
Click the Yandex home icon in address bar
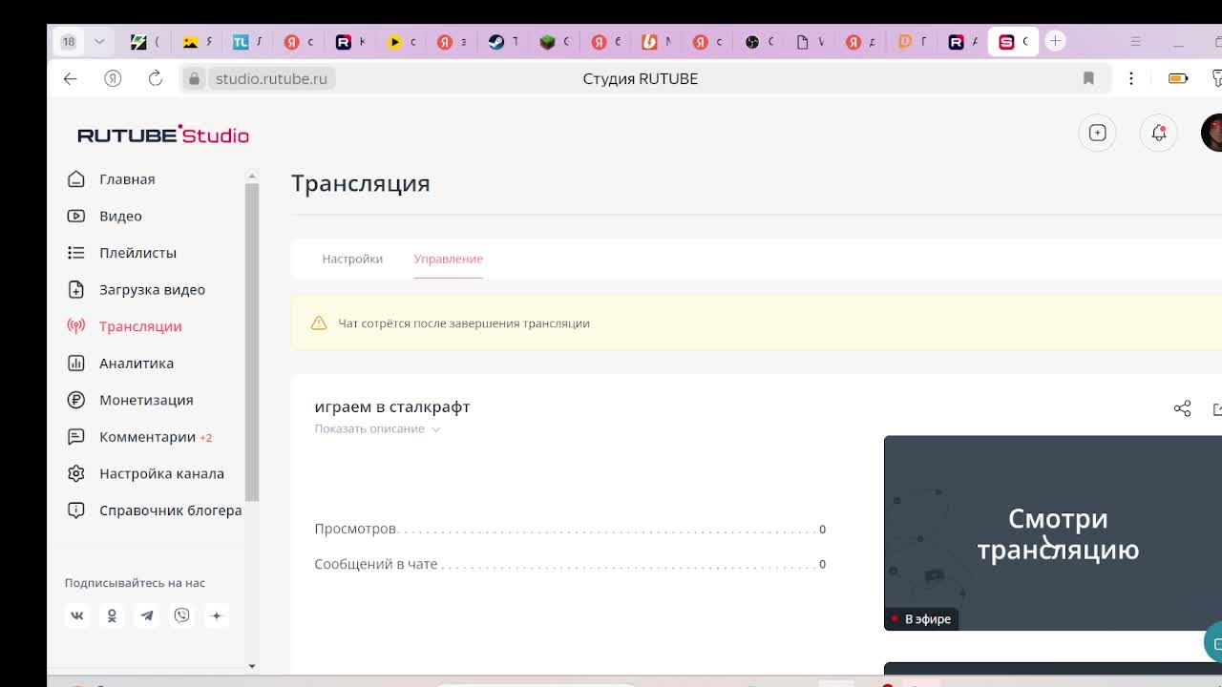(x=113, y=78)
